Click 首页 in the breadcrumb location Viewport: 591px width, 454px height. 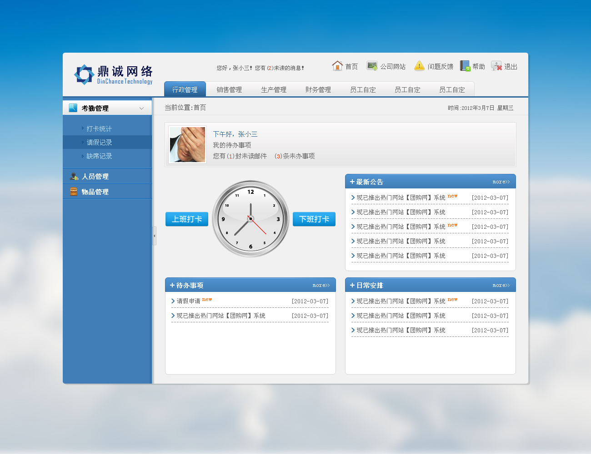pos(200,108)
